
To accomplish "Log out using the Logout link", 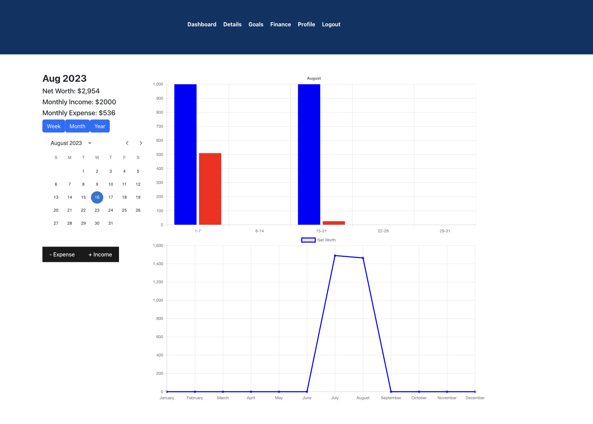I will 331,24.
